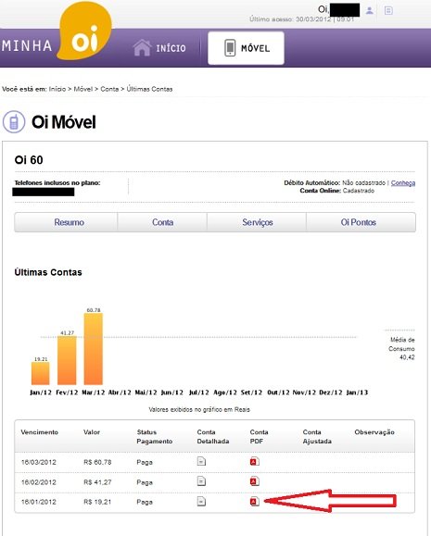Open detailed bill for 16/03/2012
Viewport: 431px width, 536px height.
point(201,461)
